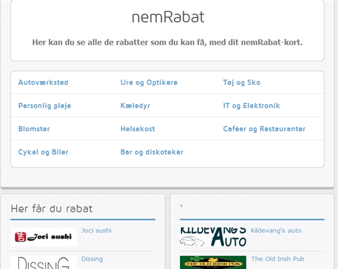Open the Dissing text link
The image size is (338, 269).
pos(92,259)
